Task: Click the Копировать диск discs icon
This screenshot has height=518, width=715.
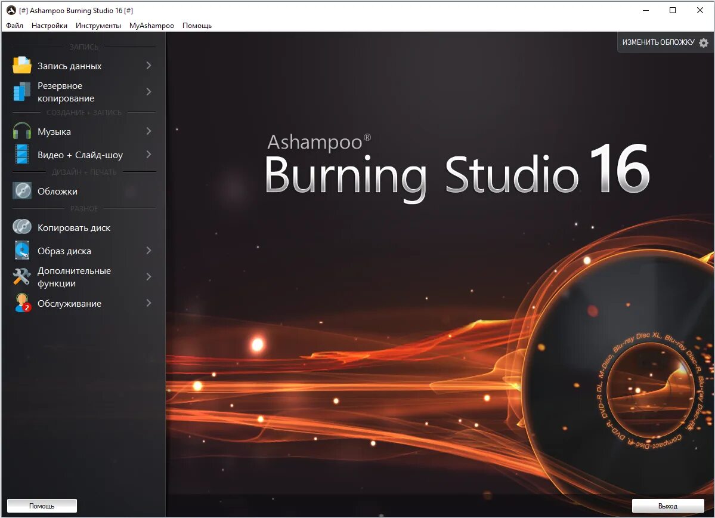Action: point(22,227)
